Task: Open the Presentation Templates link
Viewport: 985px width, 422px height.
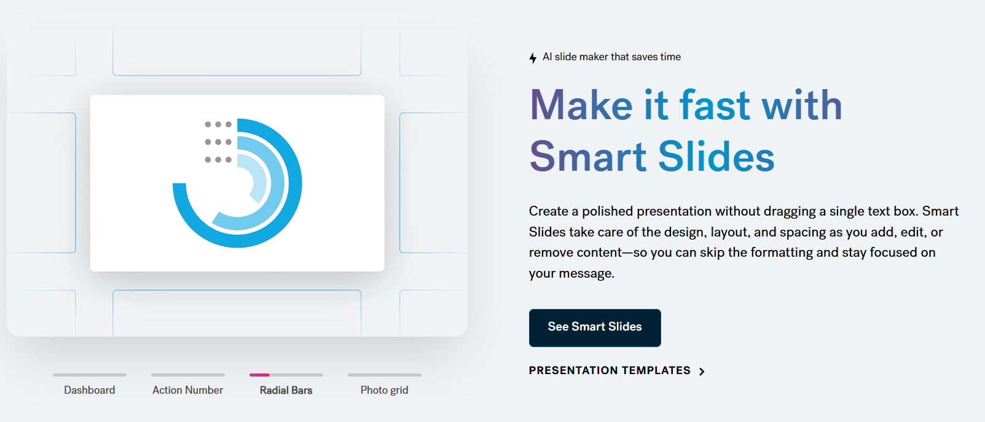Action: pos(610,370)
